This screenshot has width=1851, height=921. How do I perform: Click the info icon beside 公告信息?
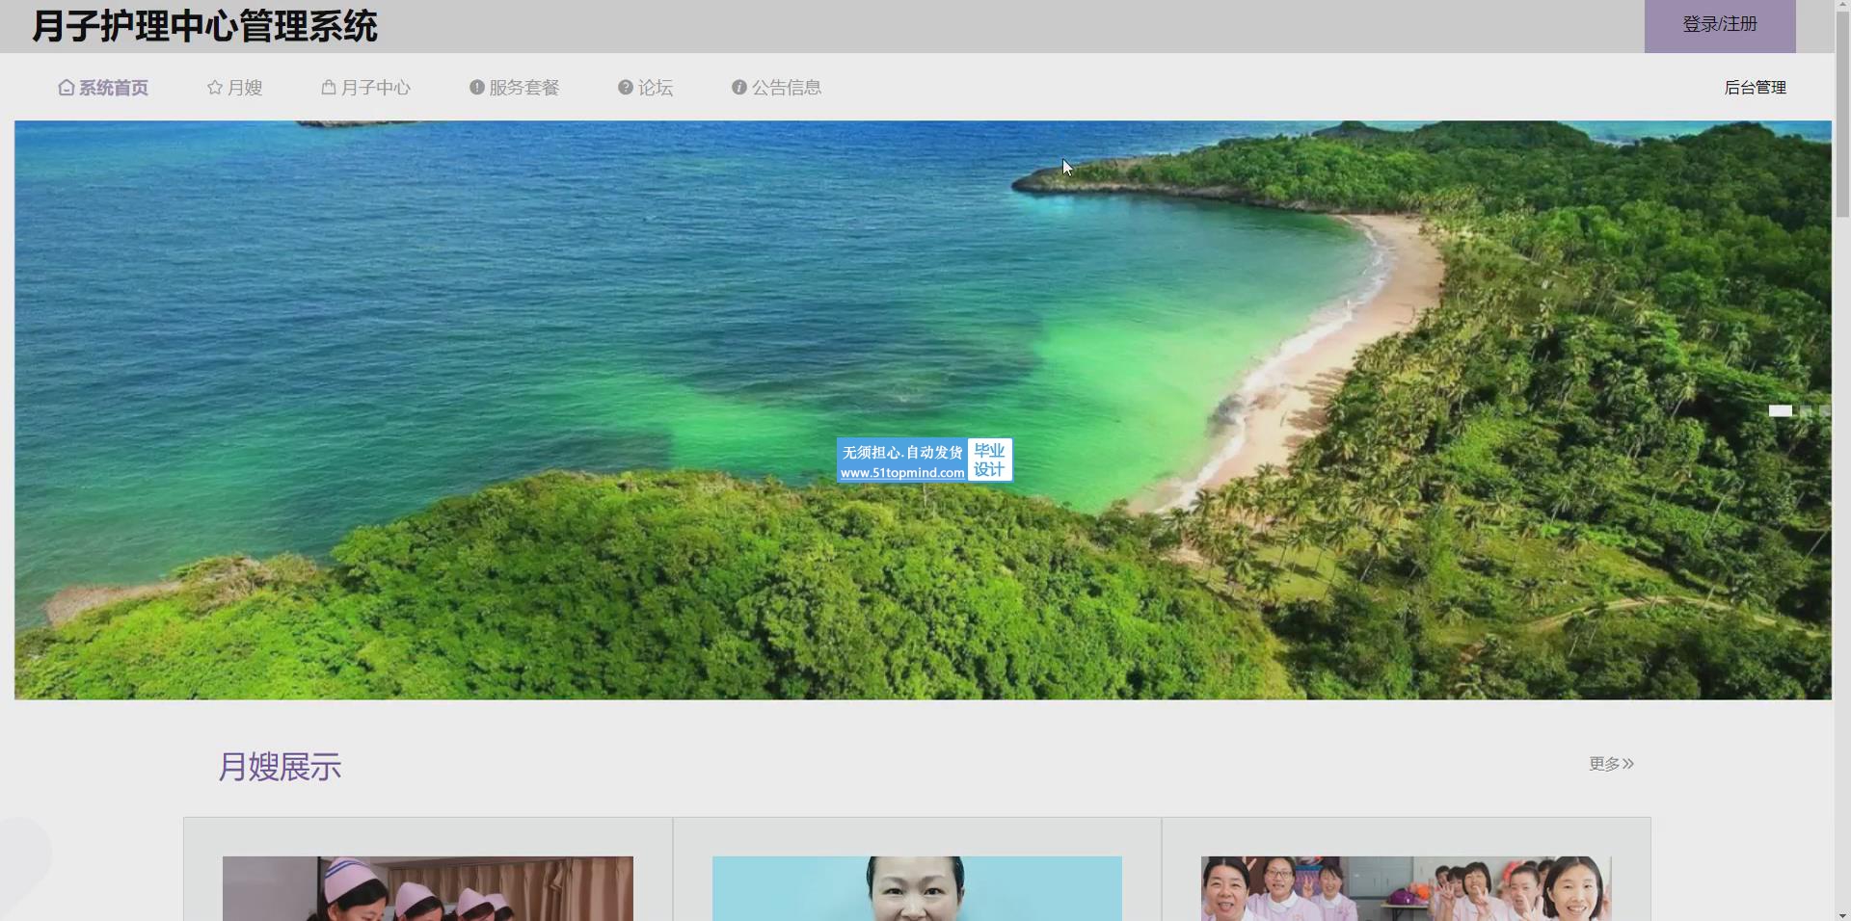pos(739,88)
